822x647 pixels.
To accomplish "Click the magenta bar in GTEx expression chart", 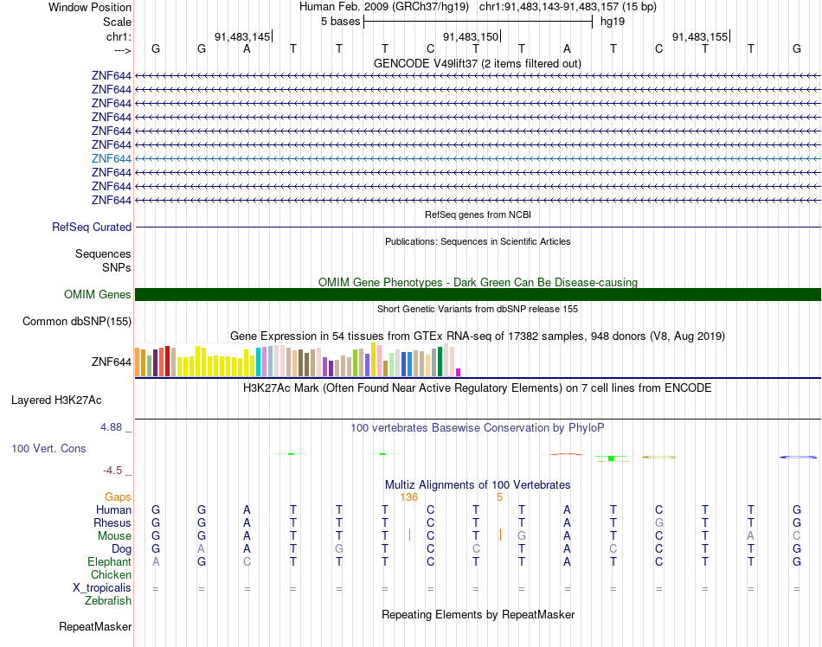I will click(x=459, y=373).
